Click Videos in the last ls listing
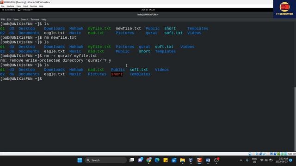The image size is (296, 166). coord(162,70)
